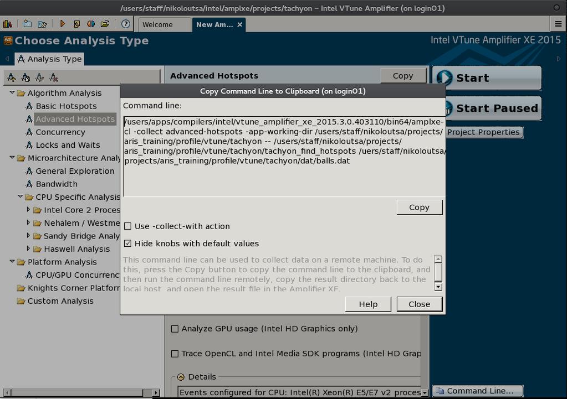Image resolution: width=567 pixels, height=399 pixels.
Task: Click the Import Result toolbar icon
Action: click(x=76, y=24)
